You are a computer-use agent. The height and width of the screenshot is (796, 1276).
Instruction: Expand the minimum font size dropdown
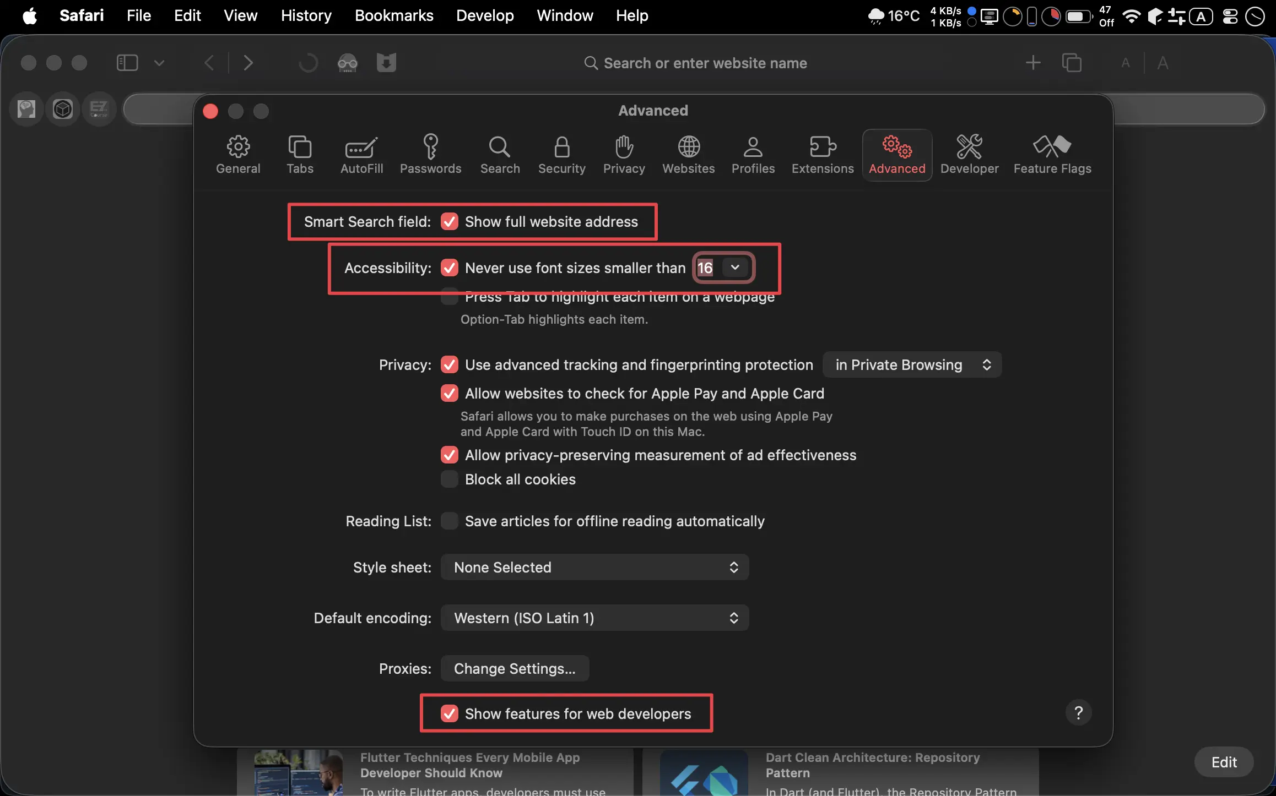click(x=735, y=268)
